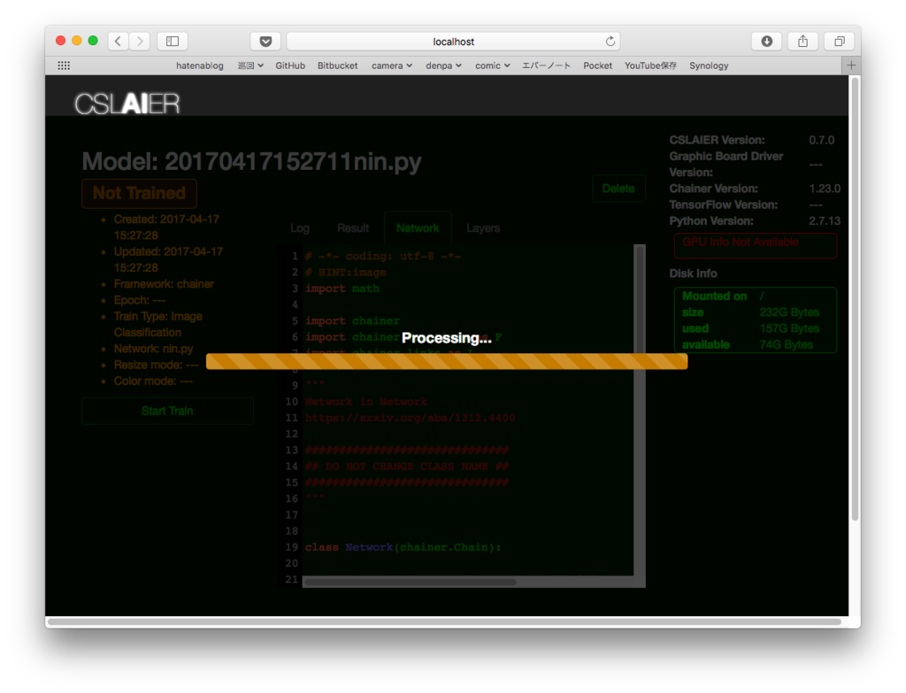The width and height of the screenshot is (906, 693).
Task: Click the Delete model button
Action: click(618, 189)
